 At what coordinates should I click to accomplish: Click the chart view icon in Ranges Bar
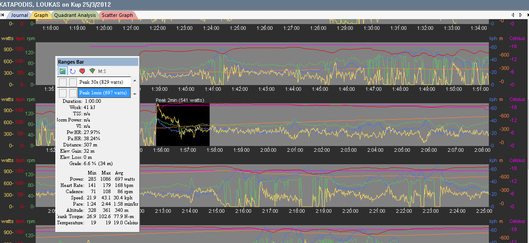tap(62, 71)
